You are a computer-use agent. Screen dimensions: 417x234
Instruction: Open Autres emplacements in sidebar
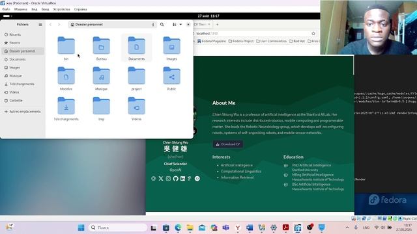coord(23,111)
